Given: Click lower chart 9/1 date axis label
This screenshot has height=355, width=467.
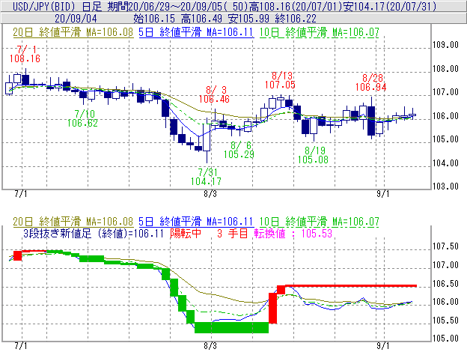Looking at the screenshot, I should [x=383, y=346].
